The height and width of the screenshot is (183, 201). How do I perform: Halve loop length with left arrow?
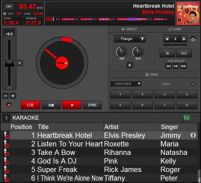click(x=167, y=39)
